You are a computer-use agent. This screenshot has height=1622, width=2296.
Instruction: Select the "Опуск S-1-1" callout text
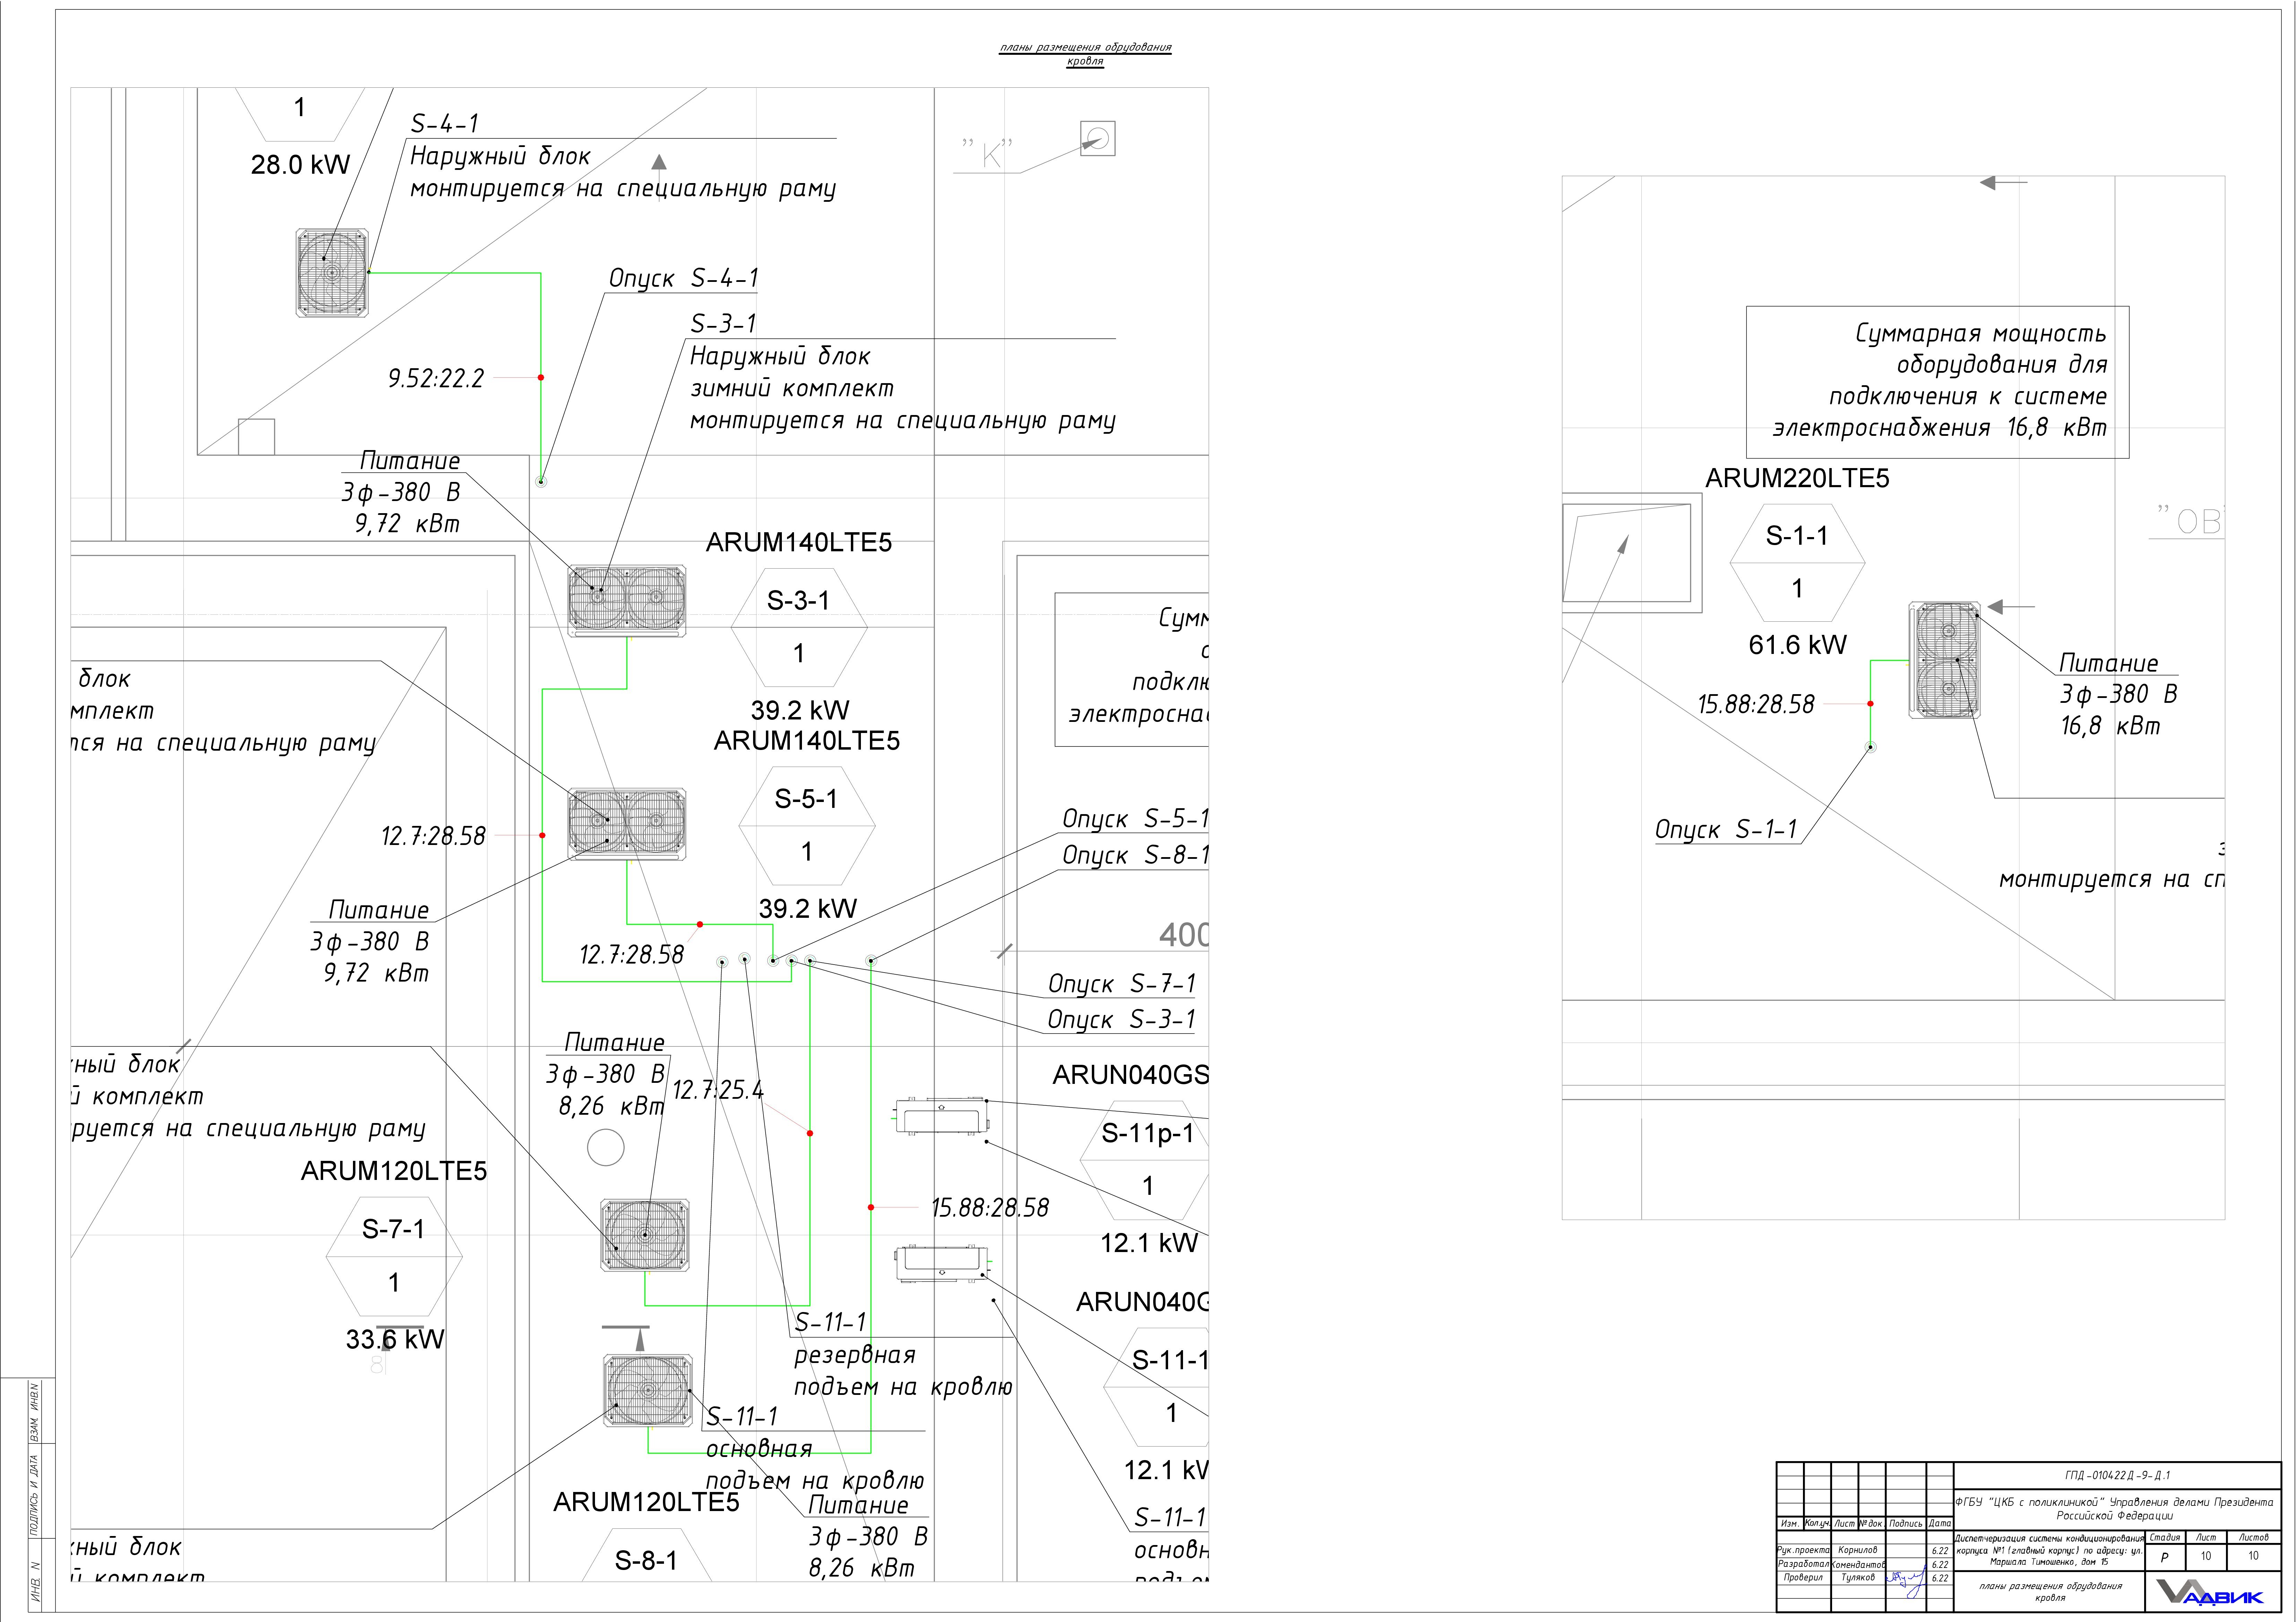pos(1726,830)
